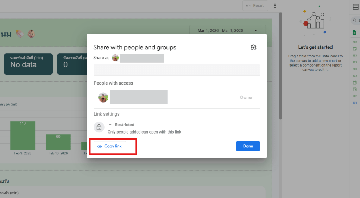Viewport: 360px width, 198px height.
Task: Open the Mar 1, 2026 date range dropdown
Action: pos(227,31)
